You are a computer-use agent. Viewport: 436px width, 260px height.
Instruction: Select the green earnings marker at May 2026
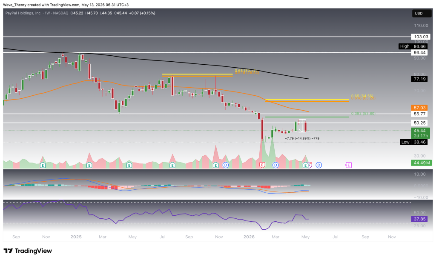point(305,165)
